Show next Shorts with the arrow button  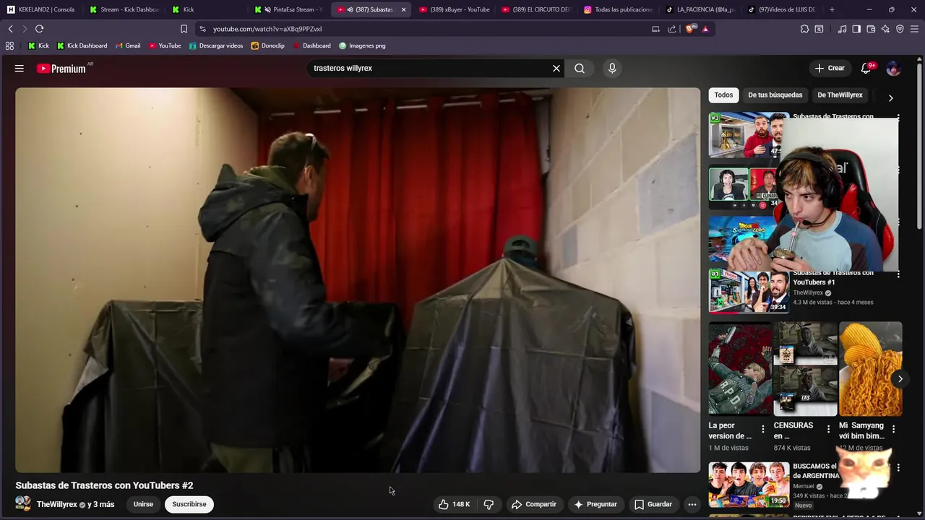(900, 378)
